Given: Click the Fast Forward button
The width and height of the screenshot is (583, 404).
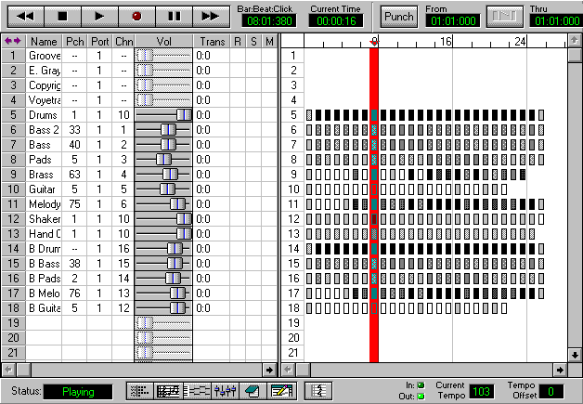Looking at the screenshot, I should (x=210, y=16).
